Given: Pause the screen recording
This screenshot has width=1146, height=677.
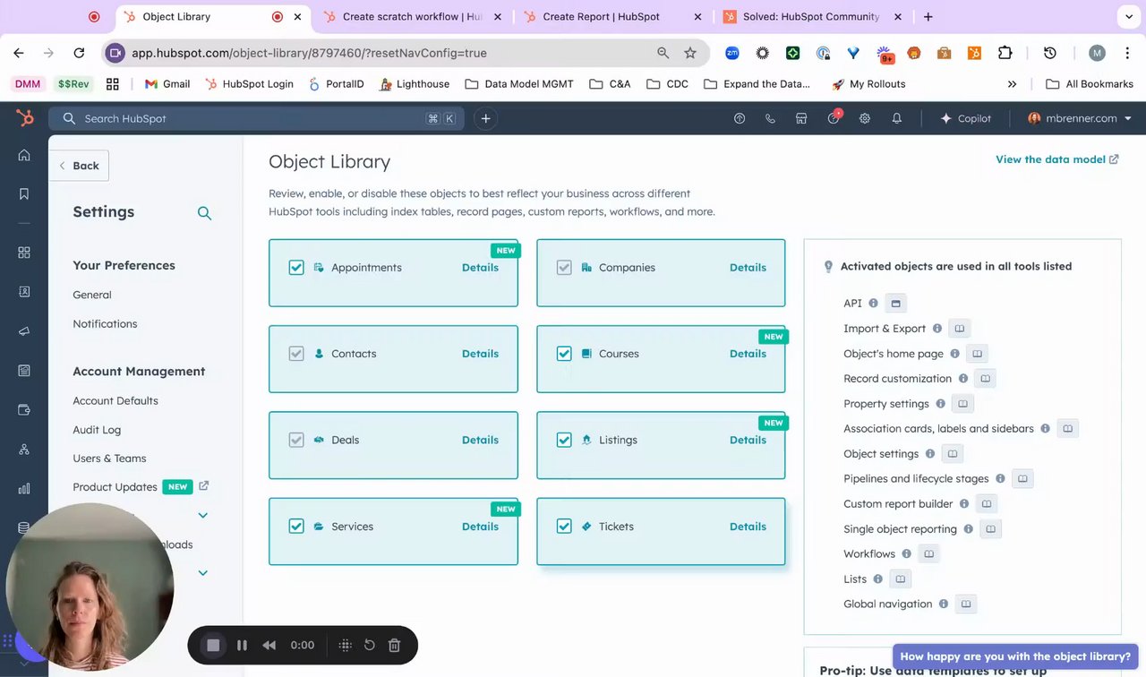Looking at the screenshot, I should (x=242, y=645).
